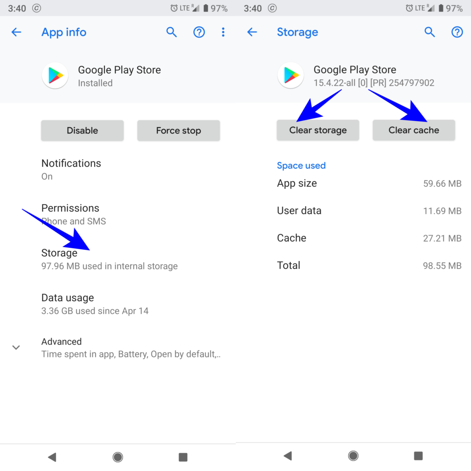Open help on the App info screen
471x471 pixels.
coord(199,32)
